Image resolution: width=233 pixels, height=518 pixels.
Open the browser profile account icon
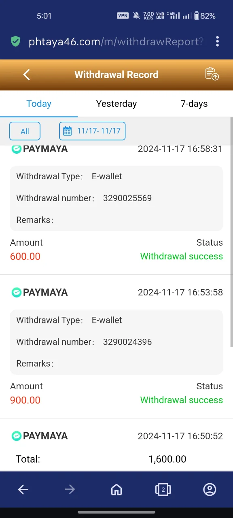click(x=210, y=490)
